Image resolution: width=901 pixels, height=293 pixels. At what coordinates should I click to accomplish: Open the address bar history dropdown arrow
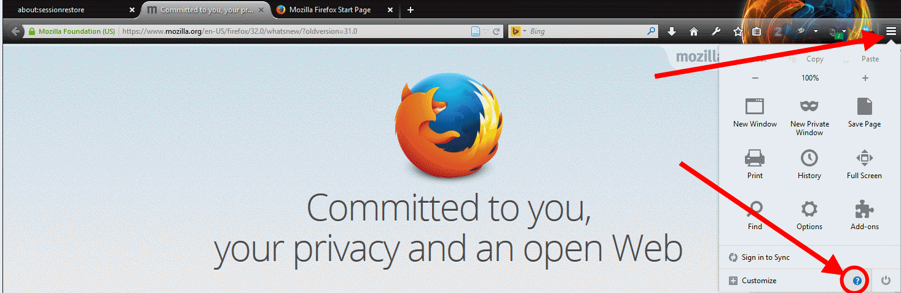point(486,31)
